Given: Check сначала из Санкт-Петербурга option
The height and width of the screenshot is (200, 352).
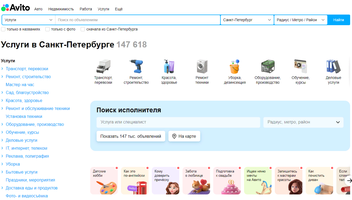Looking at the screenshot, I should 83,29.
